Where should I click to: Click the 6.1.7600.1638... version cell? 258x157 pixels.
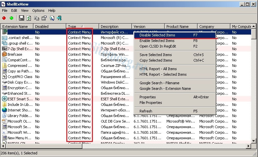click(x=147, y=132)
